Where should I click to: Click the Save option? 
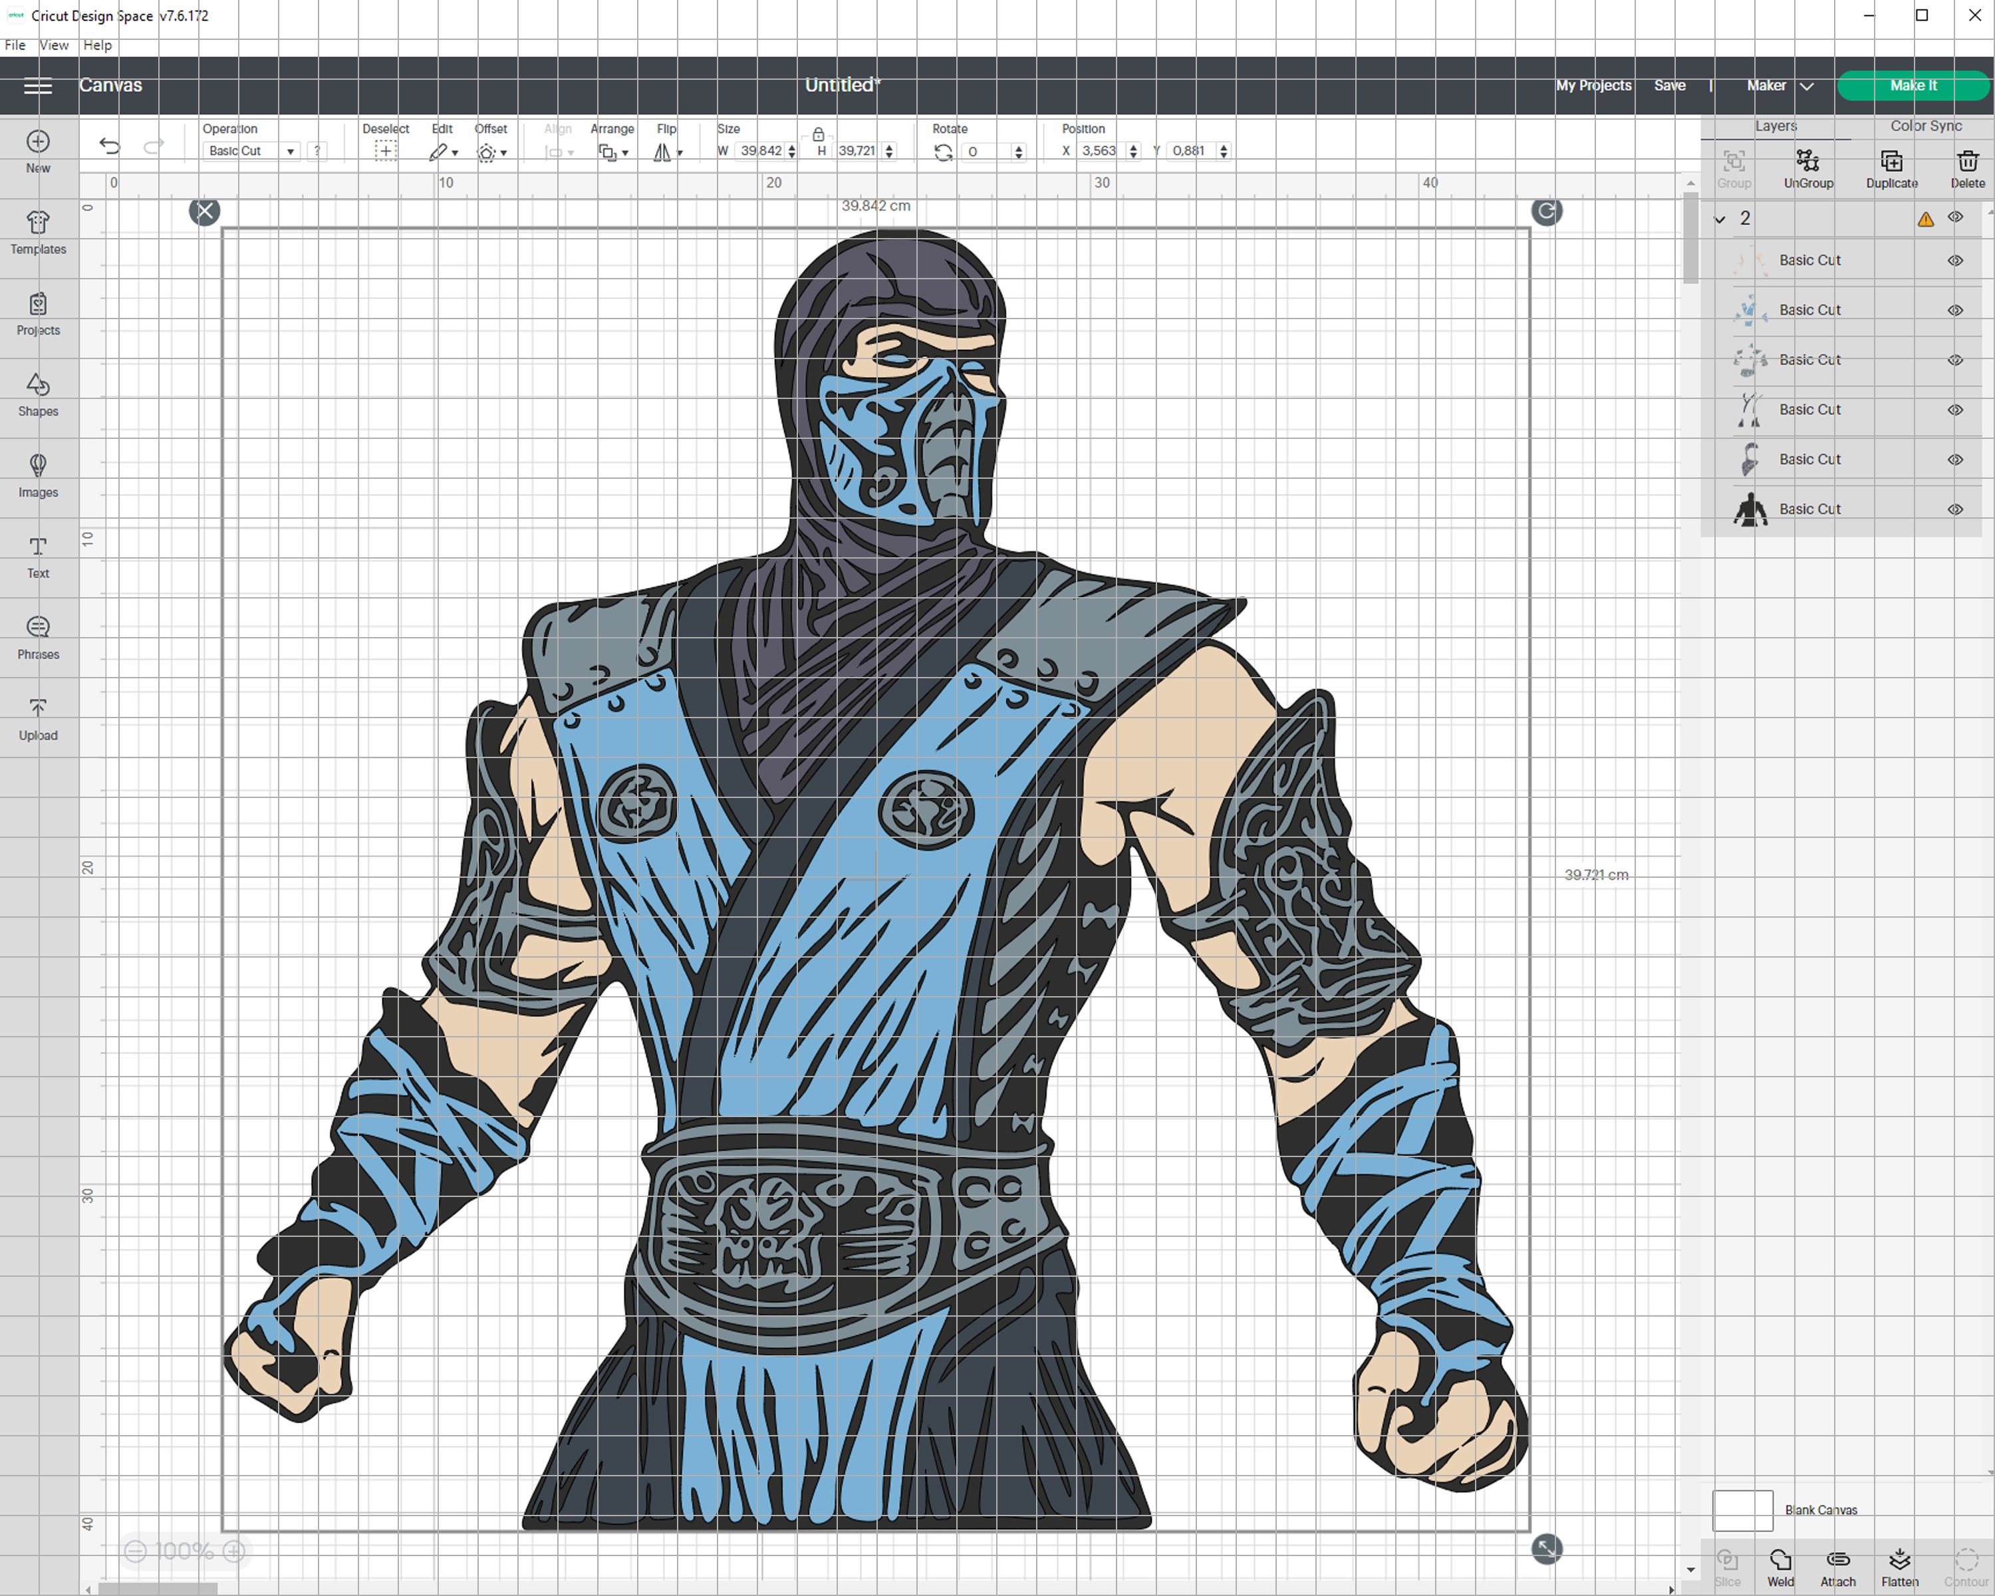(x=1670, y=85)
